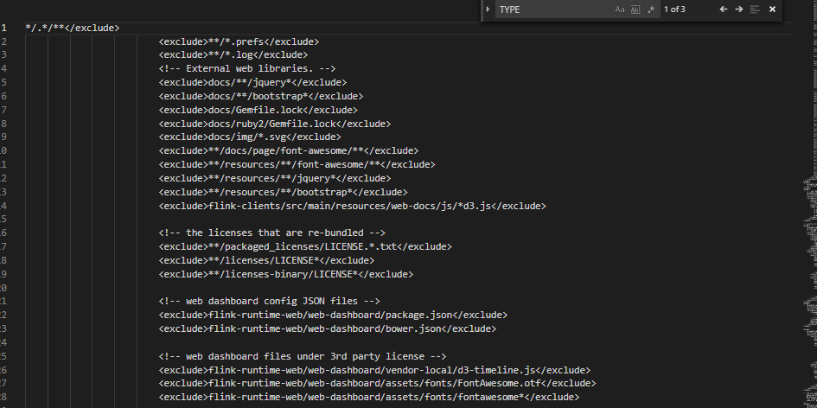Screen dimensions: 817x408
Task: Click the docs/**/bootstrap* exclude line
Action: click(260, 97)
